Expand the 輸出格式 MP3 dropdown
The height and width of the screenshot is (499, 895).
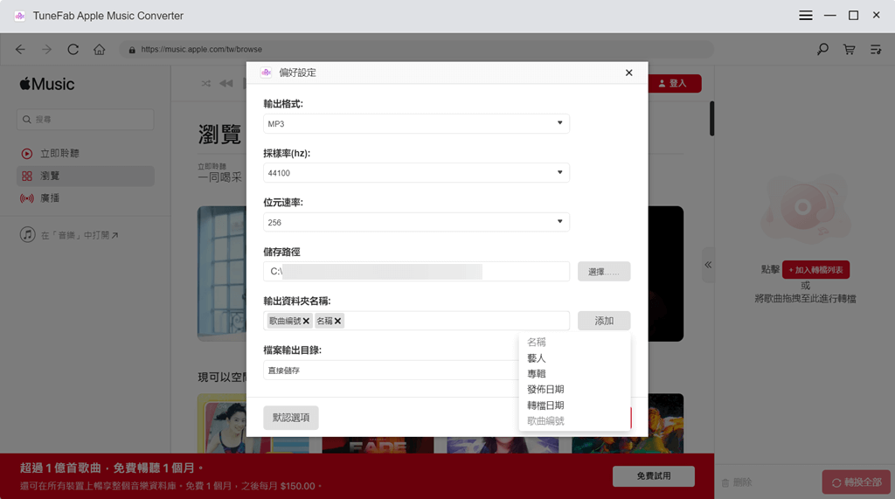(x=416, y=123)
